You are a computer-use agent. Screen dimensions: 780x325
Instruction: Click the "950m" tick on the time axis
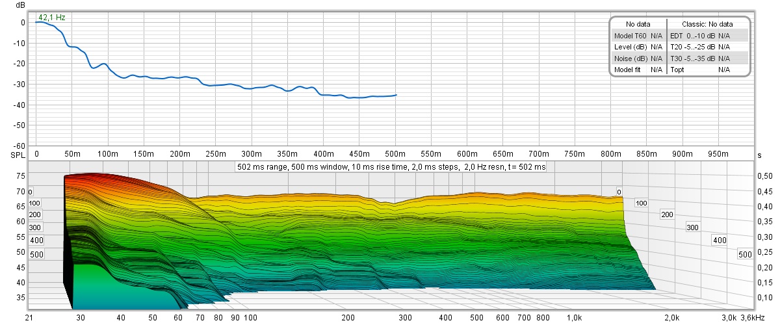click(718, 154)
